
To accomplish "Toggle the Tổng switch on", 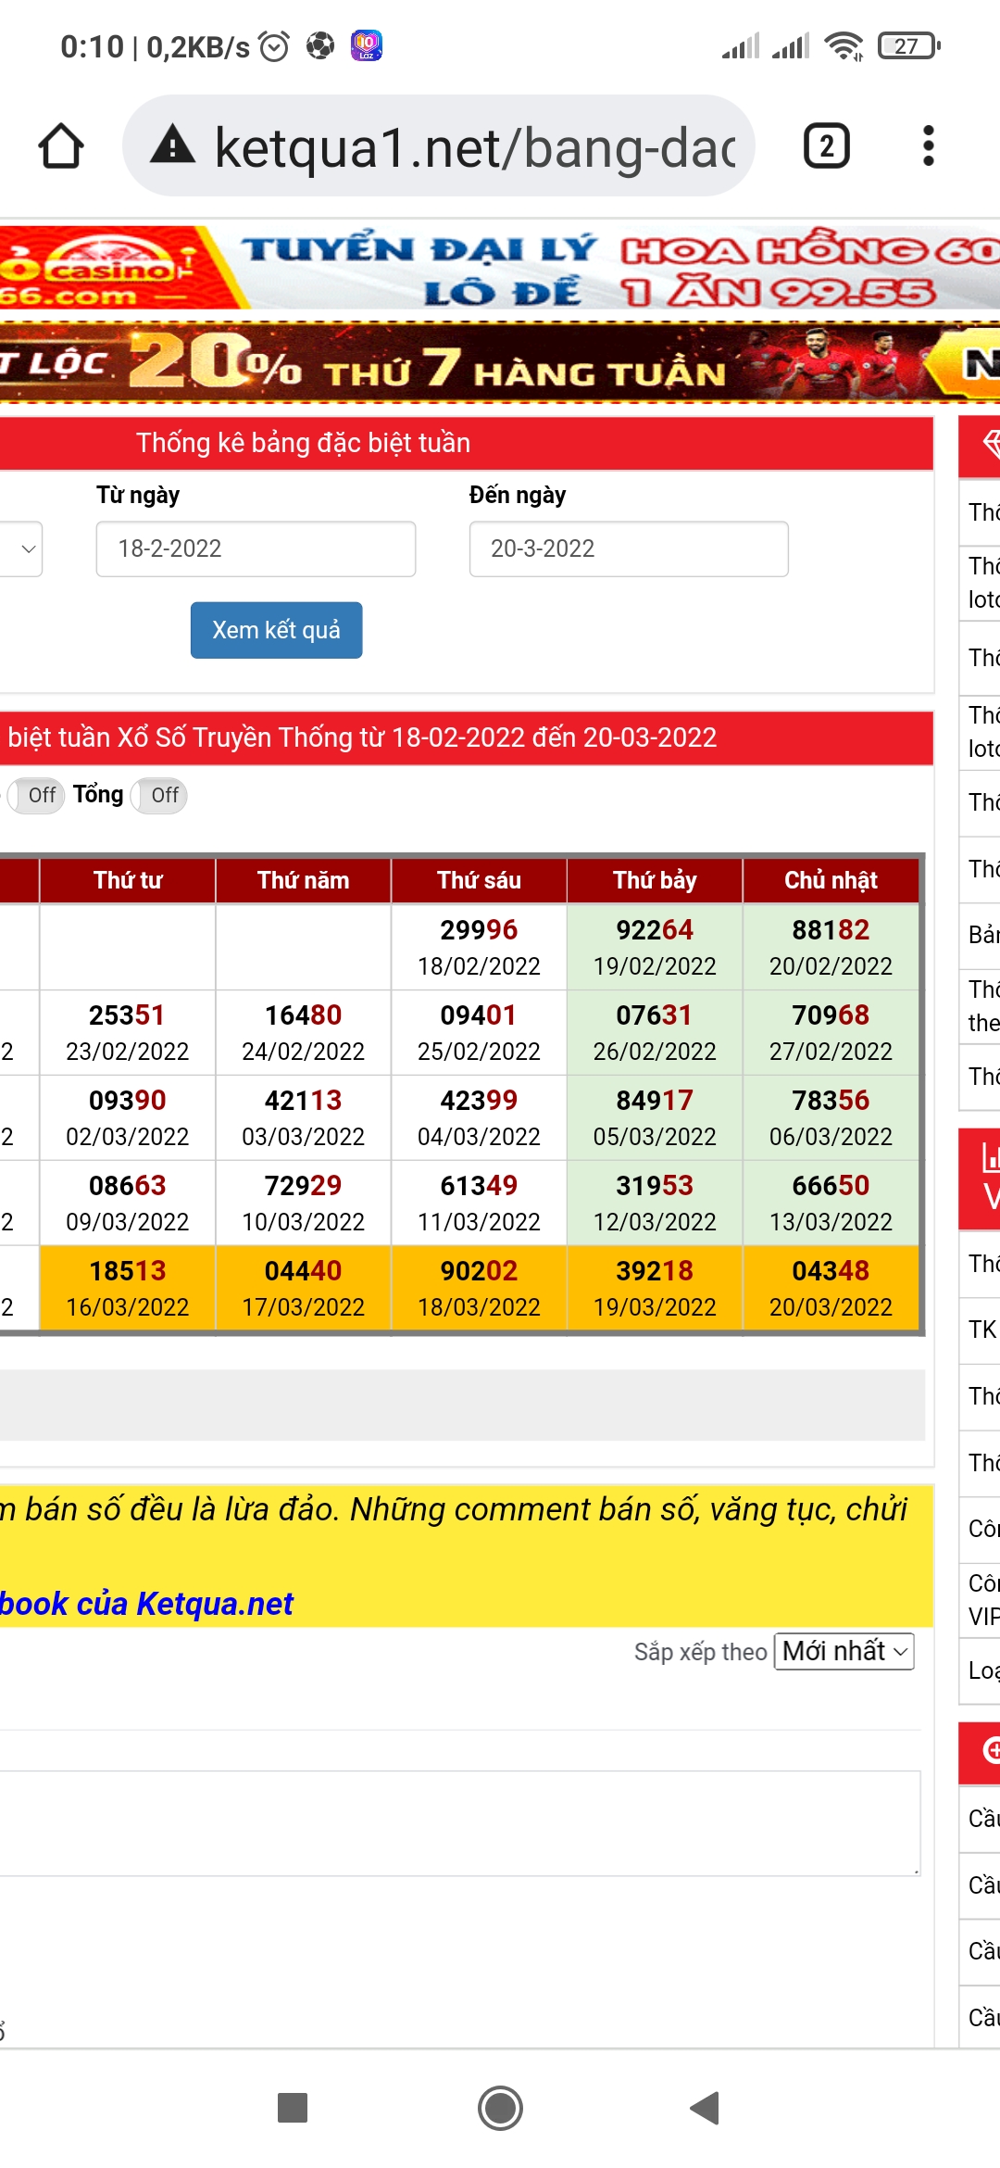I will click(x=159, y=795).
